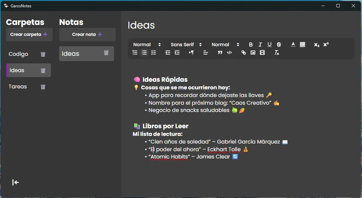Viewport: 362px width, 198px height.
Task: Minimize the GarosNotes window
Action: click(323, 6)
